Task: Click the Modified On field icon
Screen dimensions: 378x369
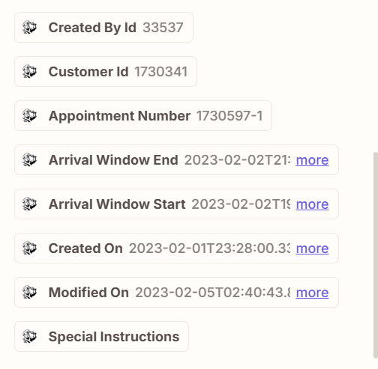Action: click(29, 293)
